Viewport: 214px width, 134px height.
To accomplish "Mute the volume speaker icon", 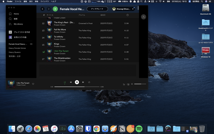I will pyautogui.click(x=132, y=84).
